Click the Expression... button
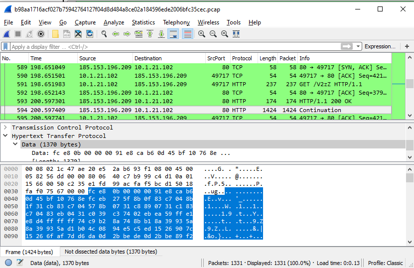Viewport: 414px width, 268px height. point(380,46)
